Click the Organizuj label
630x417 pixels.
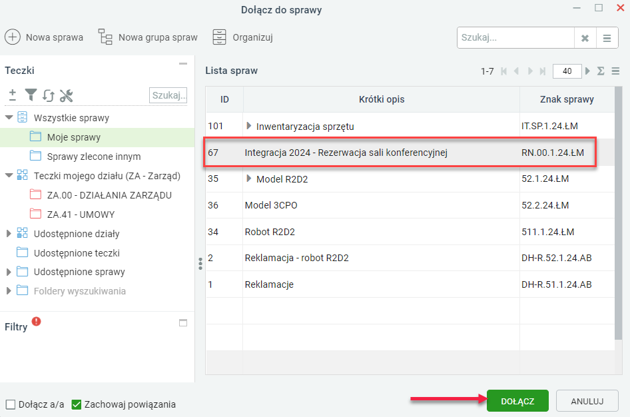click(x=252, y=37)
